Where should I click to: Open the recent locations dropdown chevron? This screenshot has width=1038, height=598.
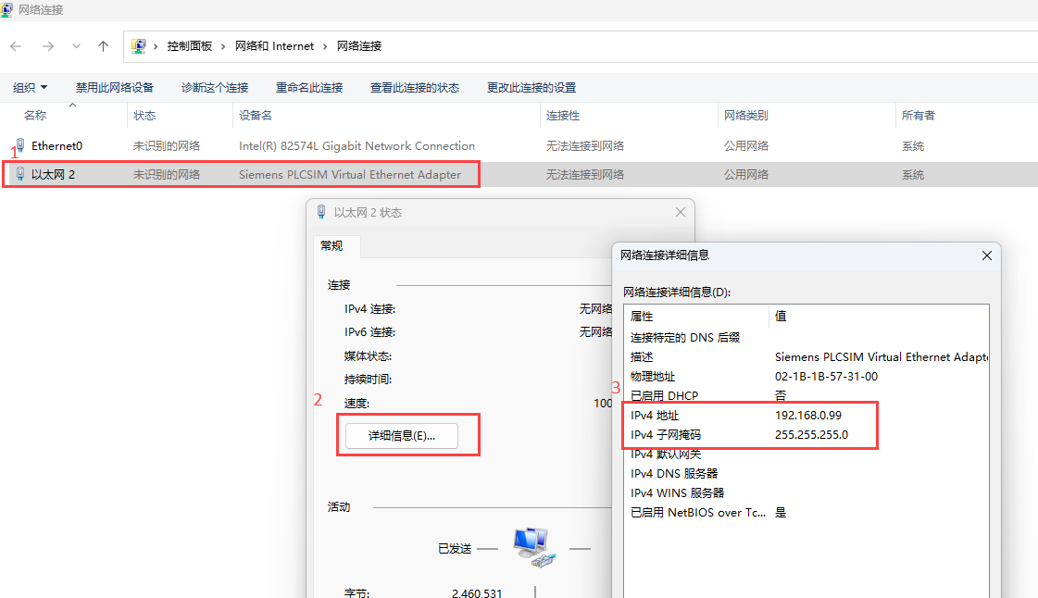(76, 46)
